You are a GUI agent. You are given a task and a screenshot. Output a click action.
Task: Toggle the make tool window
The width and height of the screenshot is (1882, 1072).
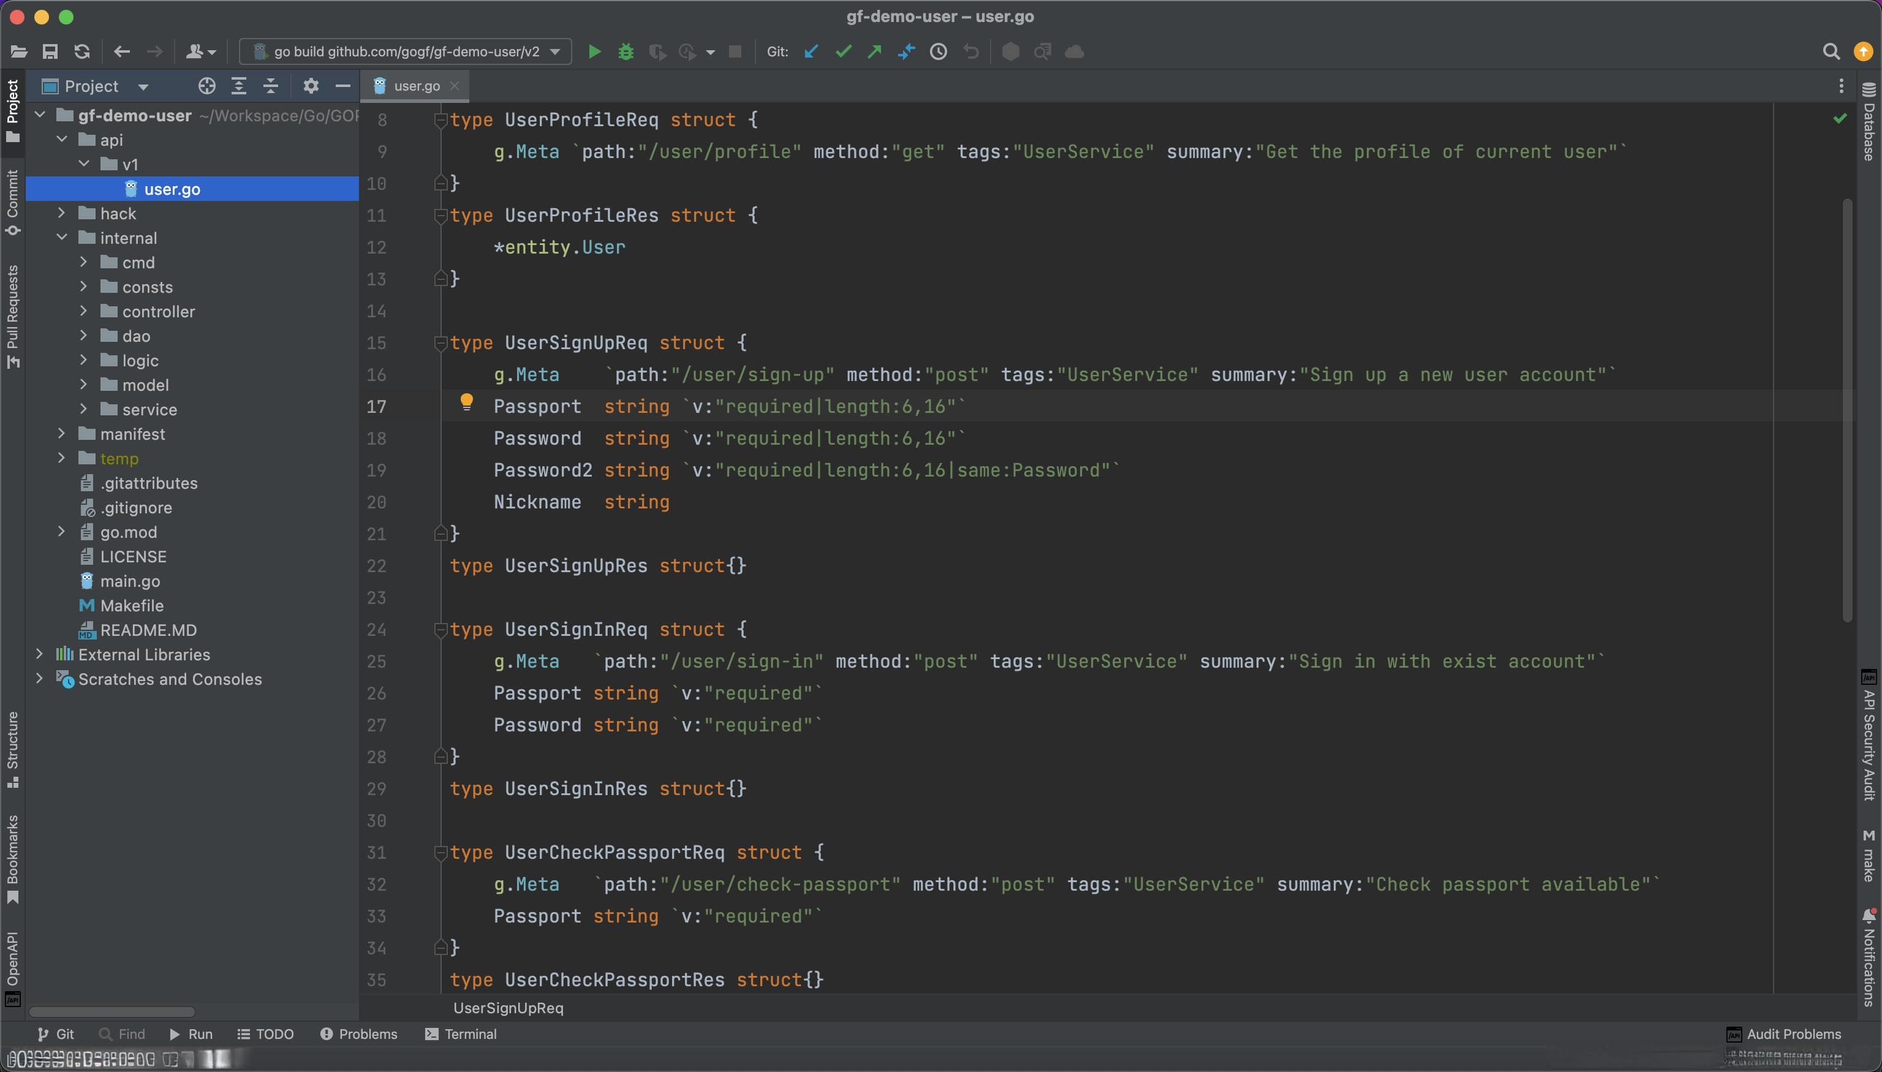coord(1869,856)
